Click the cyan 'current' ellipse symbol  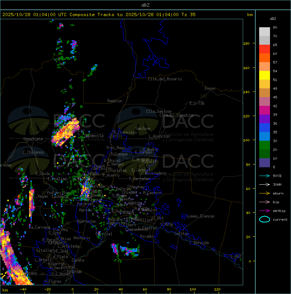point(264,219)
